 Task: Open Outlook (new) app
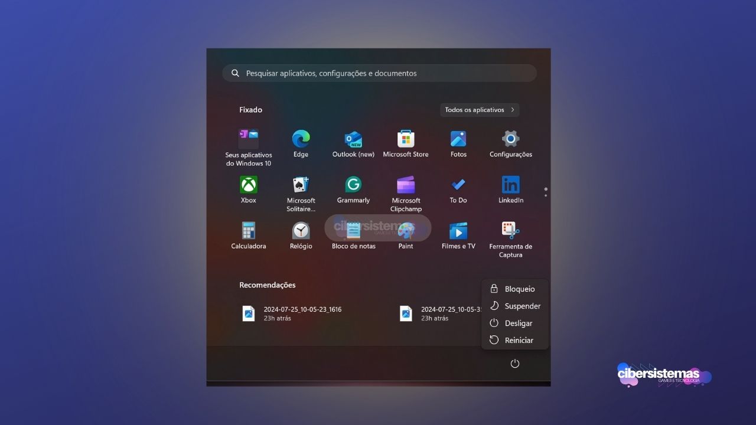[x=353, y=144]
